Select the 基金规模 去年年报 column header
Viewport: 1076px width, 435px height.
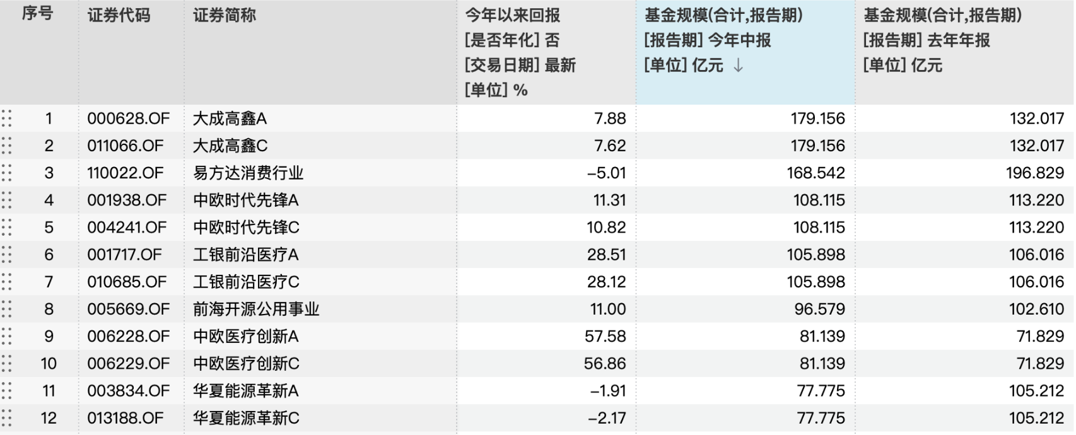pos(942,15)
